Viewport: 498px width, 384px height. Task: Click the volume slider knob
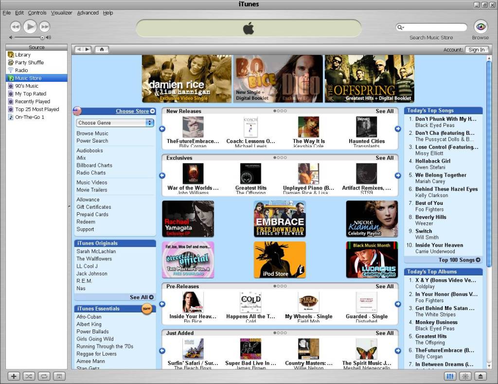coord(42,37)
